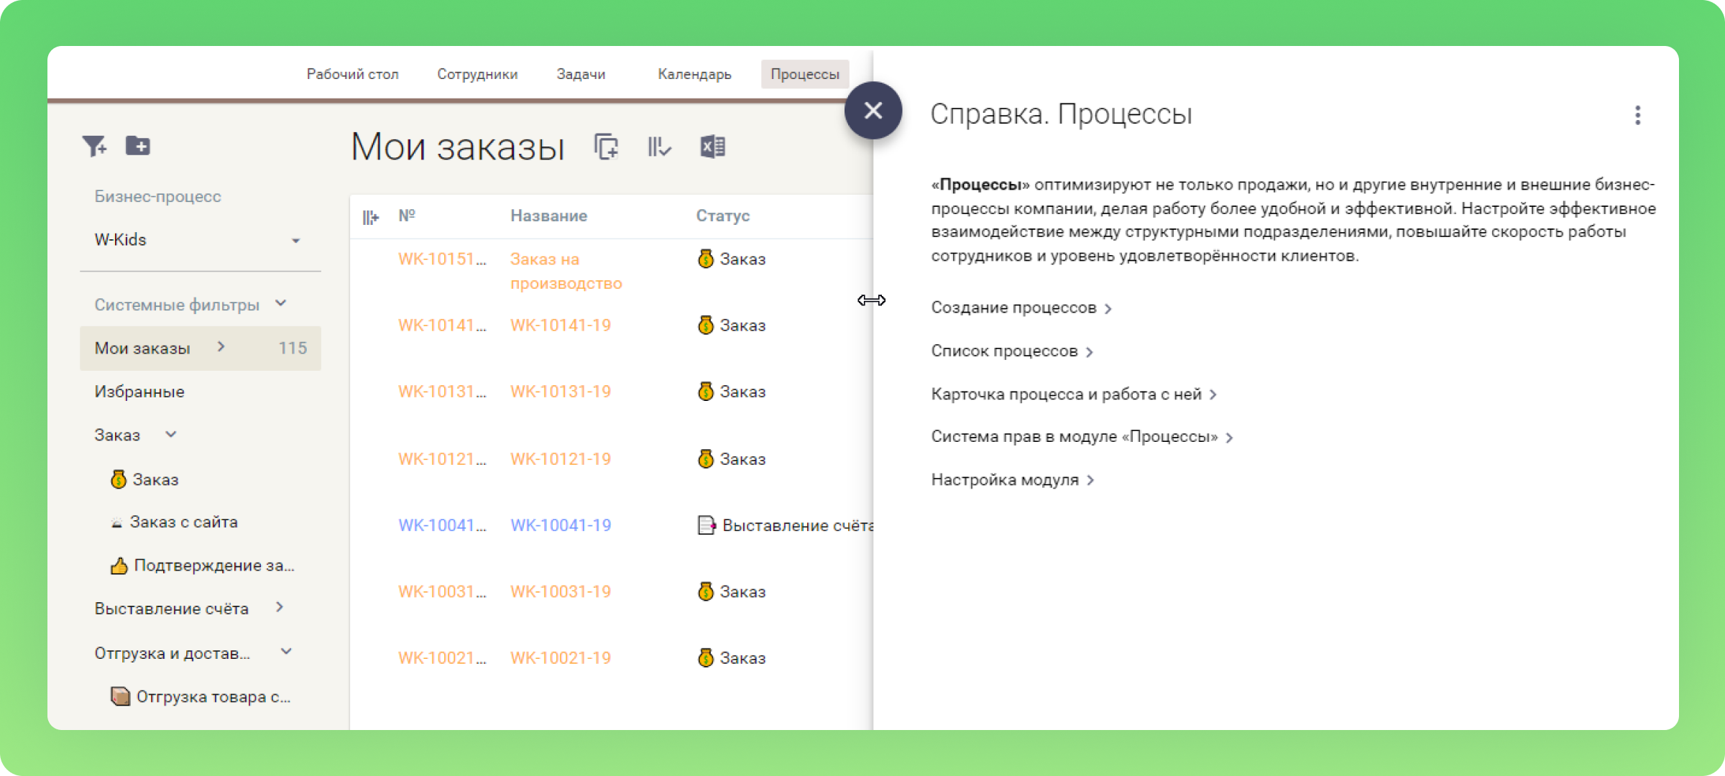This screenshot has width=1725, height=776.
Task: Open the three-dot menu in help panel
Action: coord(1637,115)
